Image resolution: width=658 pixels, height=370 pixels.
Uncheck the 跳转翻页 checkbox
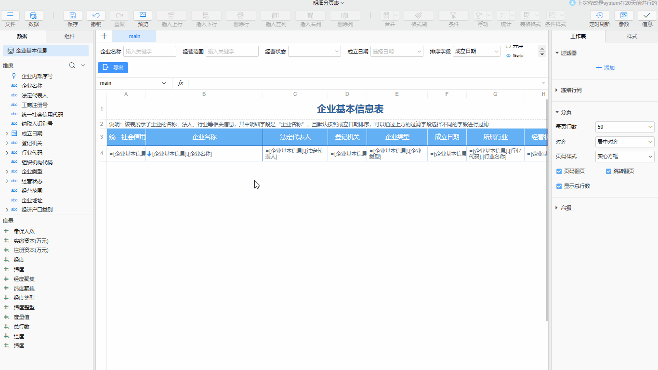click(x=609, y=171)
